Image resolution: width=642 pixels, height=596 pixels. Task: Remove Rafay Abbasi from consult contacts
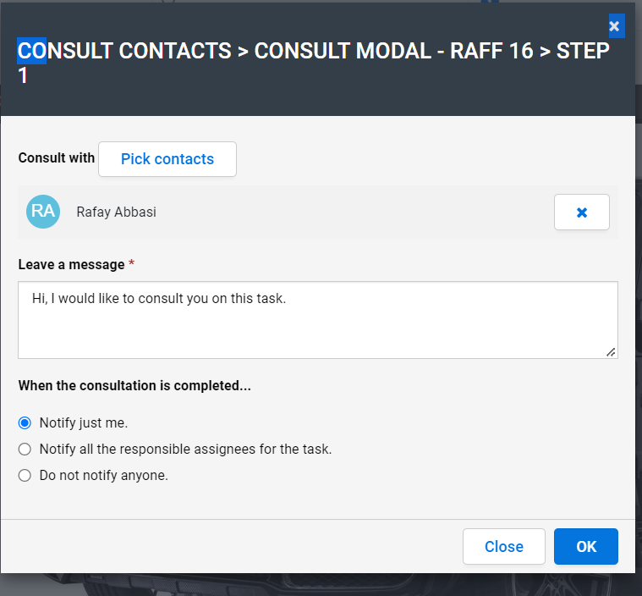click(581, 212)
